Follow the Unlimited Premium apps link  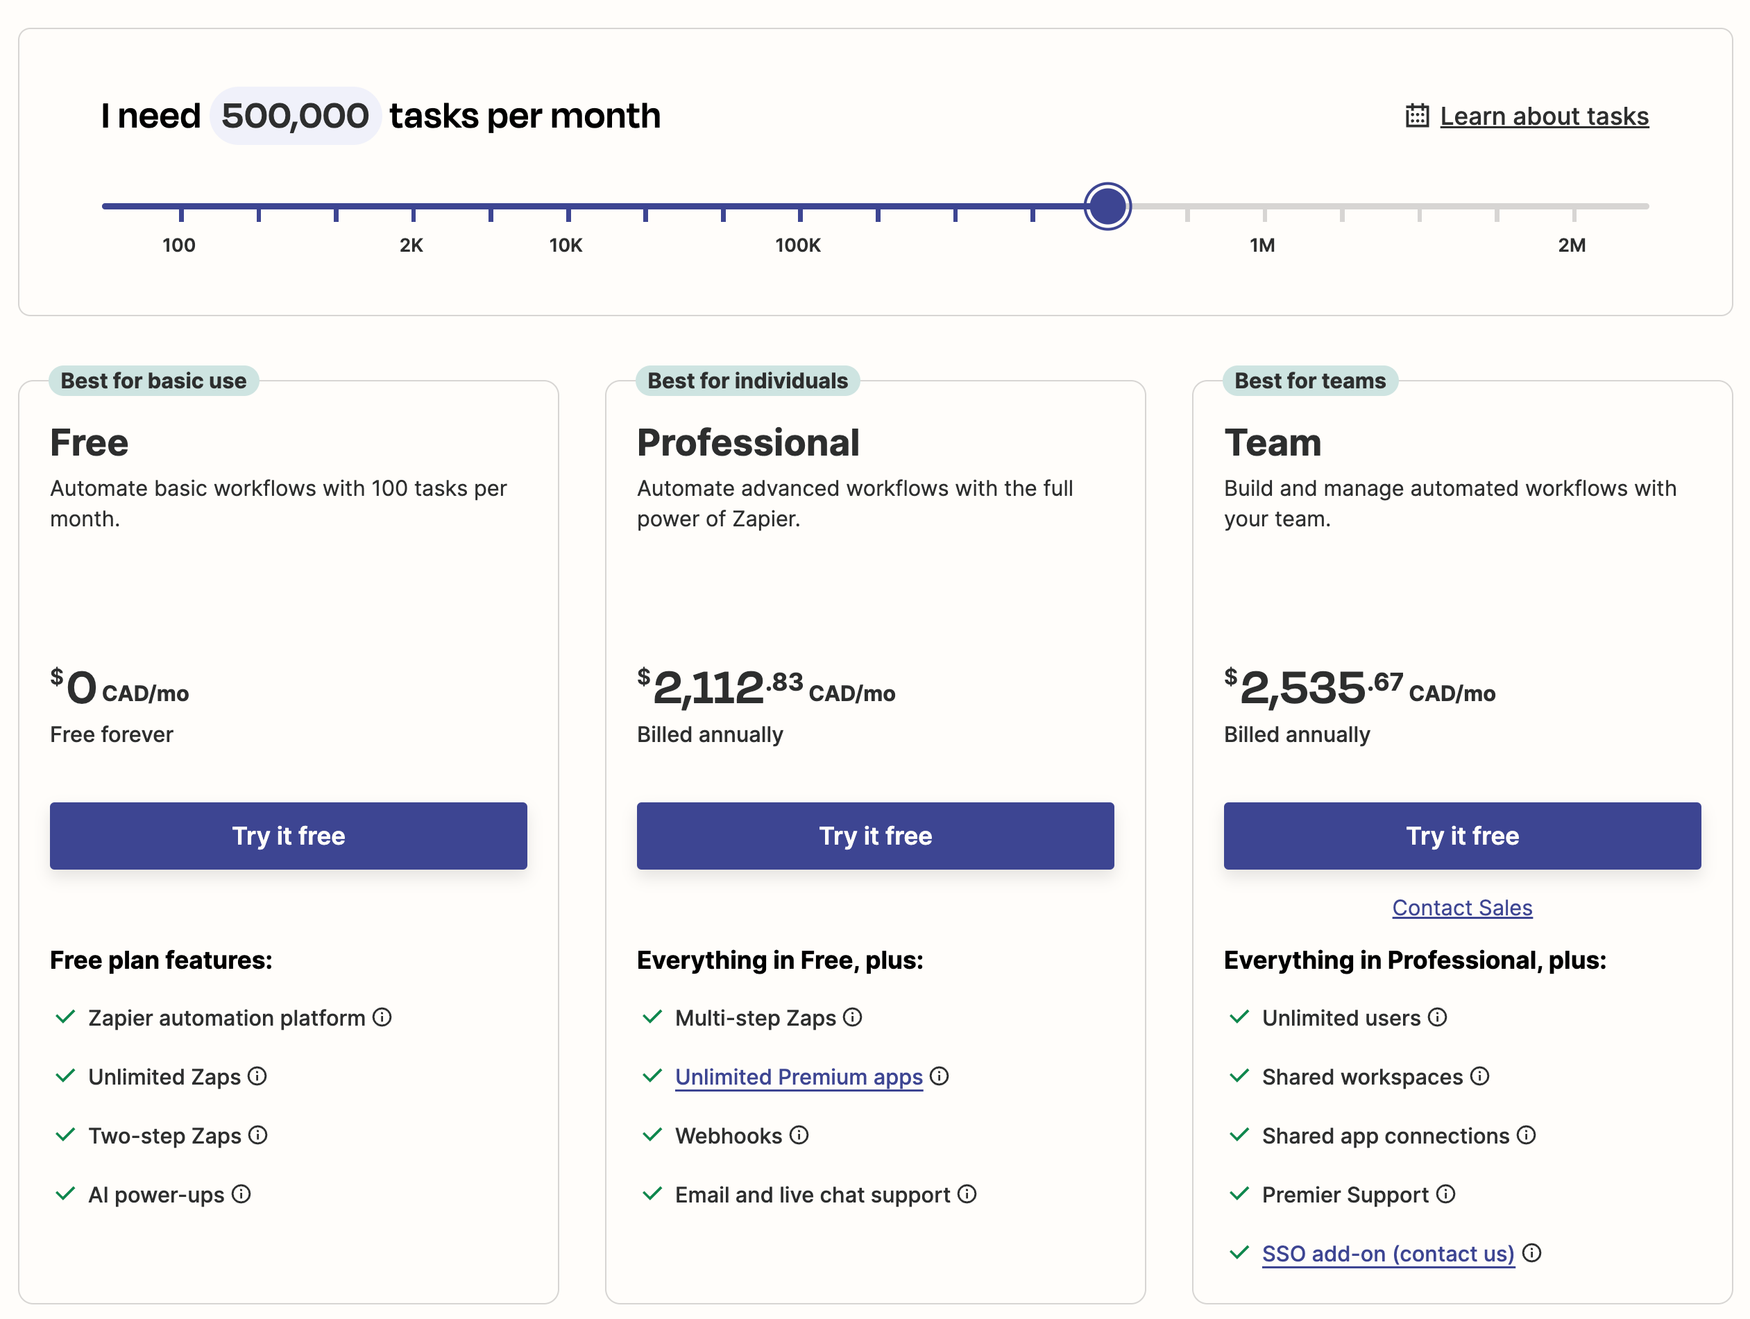tap(798, 1077)
